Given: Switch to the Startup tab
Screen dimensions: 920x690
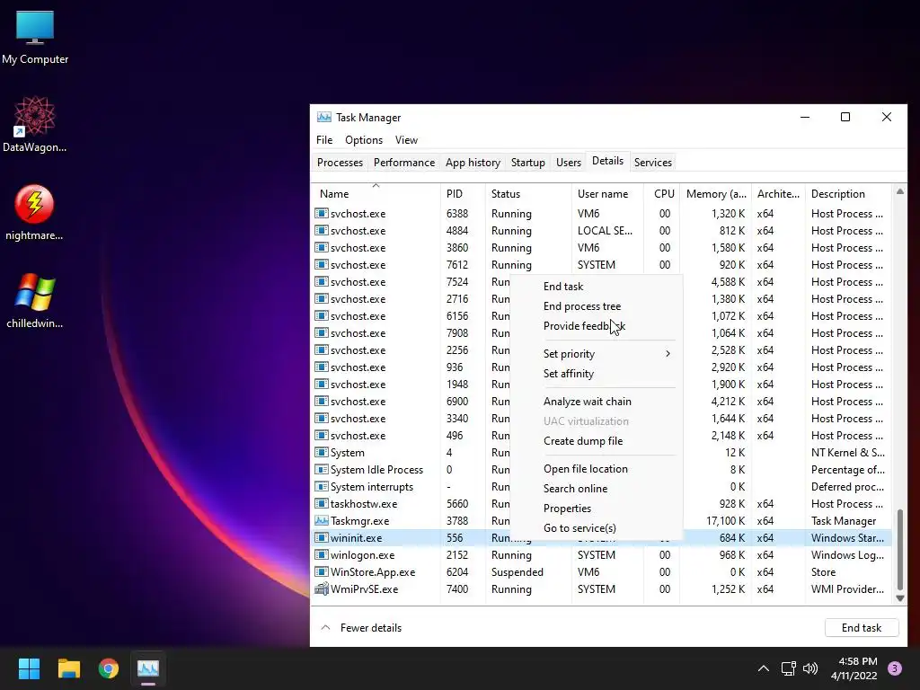Looking at the screenshot, I should tap(527, 163).
